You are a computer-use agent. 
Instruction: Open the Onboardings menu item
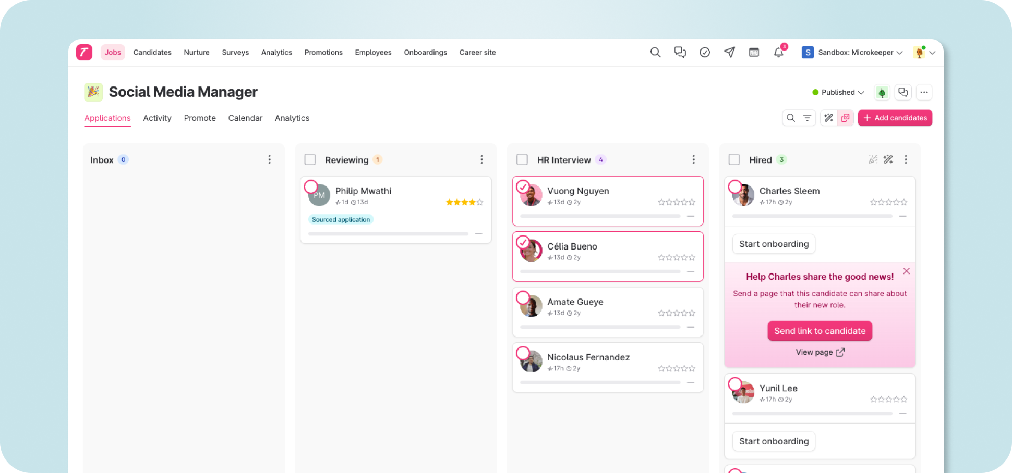(425, 52)
